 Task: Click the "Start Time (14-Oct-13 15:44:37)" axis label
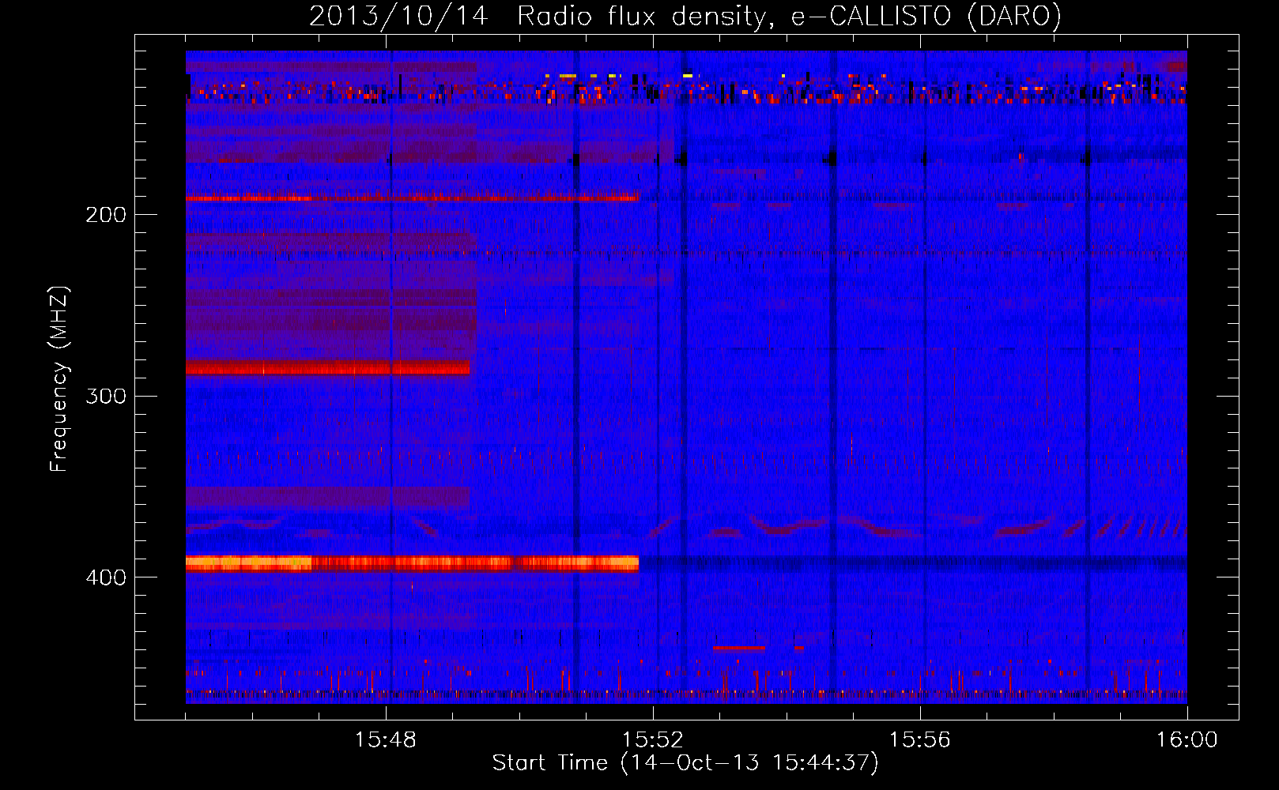pyautogui.click(x=685, y=763)
